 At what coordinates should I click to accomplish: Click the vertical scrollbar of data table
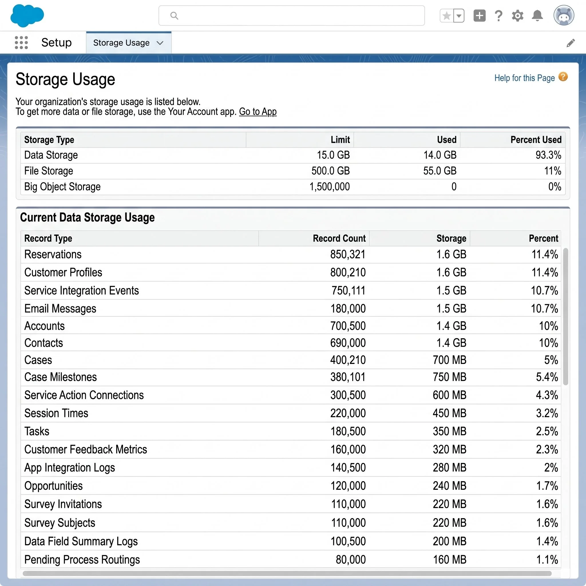coord(565,317)
